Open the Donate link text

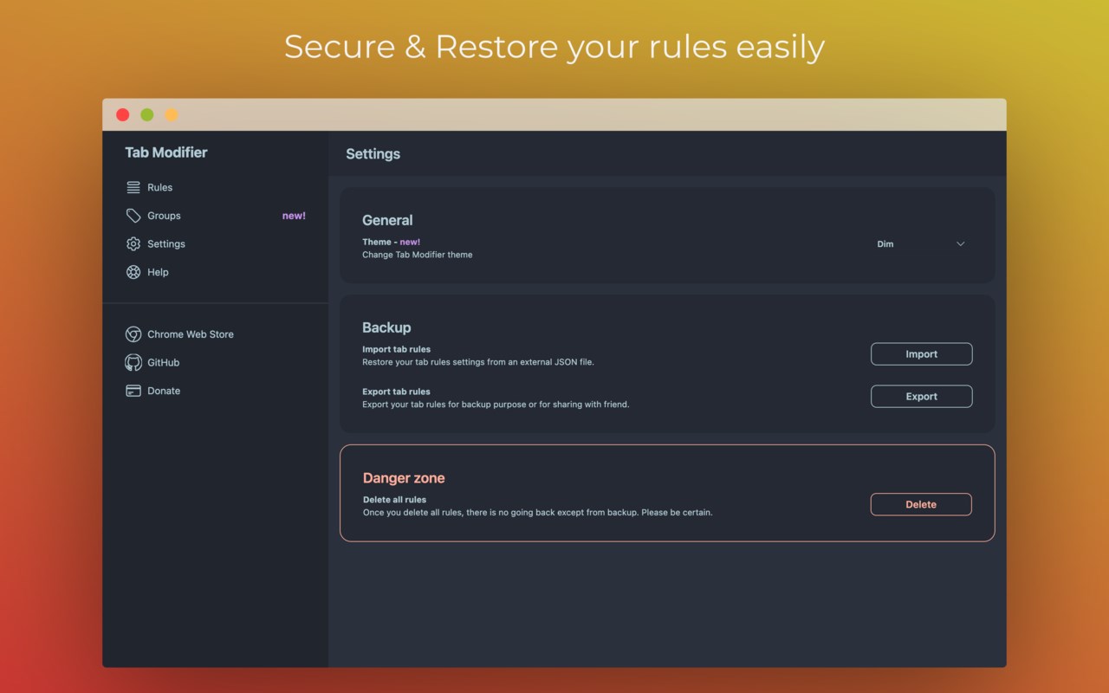(164, 391)
